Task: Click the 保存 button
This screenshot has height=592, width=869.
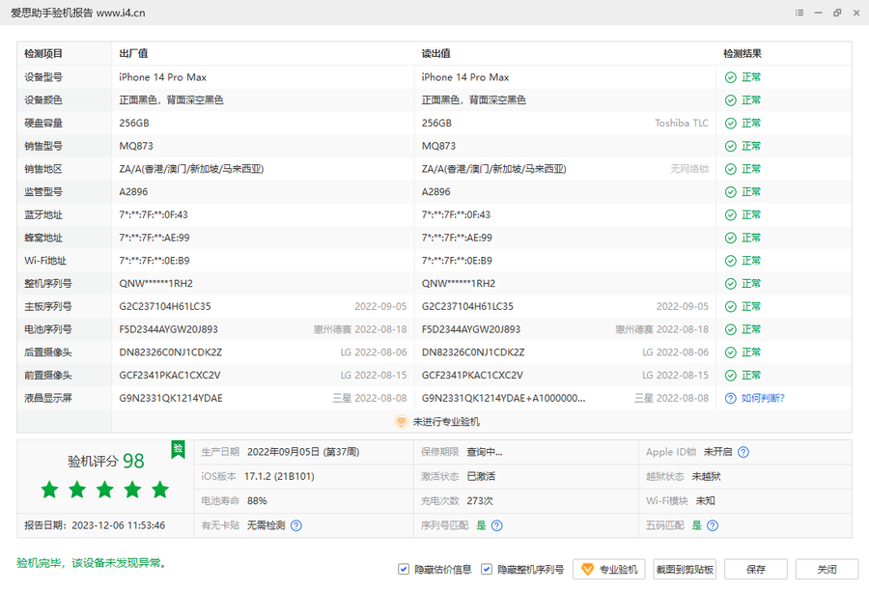Action: 756,569
